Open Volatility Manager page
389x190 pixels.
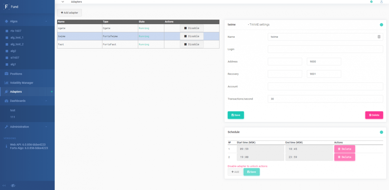(x=21, y=83)
